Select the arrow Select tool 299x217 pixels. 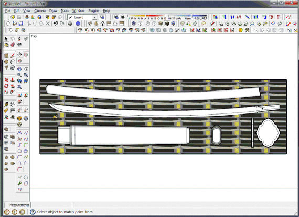(x=6, y=39)
